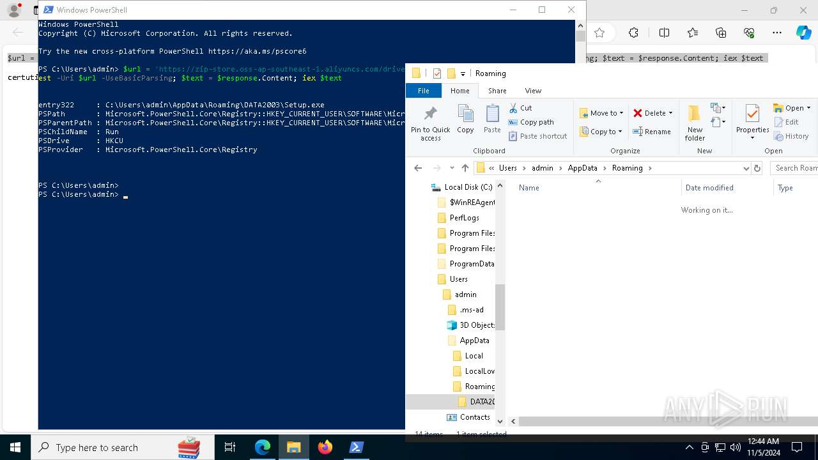
Task: Open New item dropdown in ribbon
Action: pyautogui.click(x=718, y=108)
